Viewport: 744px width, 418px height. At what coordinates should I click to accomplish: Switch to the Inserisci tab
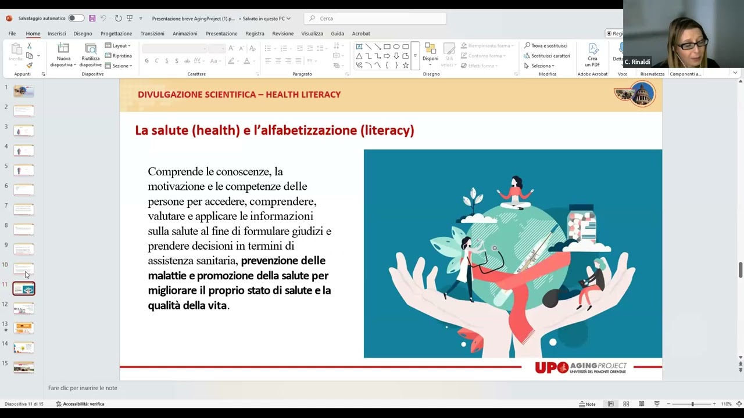pos(57,34)
